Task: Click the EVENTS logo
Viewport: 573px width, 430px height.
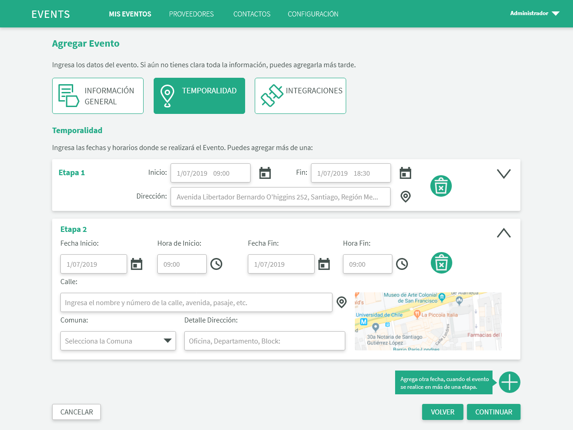Action: click(51, 14)
